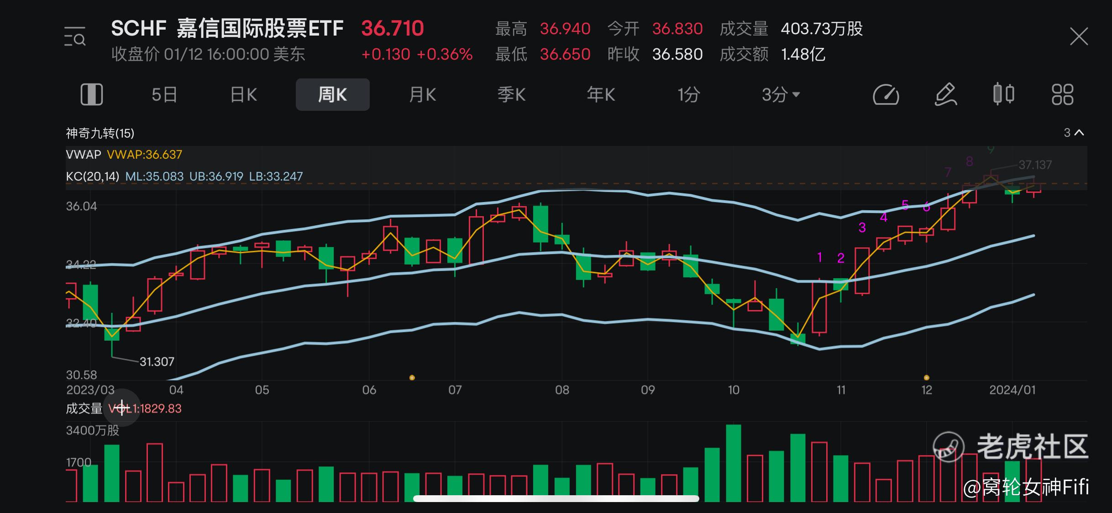Viewport: 1112px width, 513px height.
Task: Tap the +0.36% change value
Action: click(445, 54)
